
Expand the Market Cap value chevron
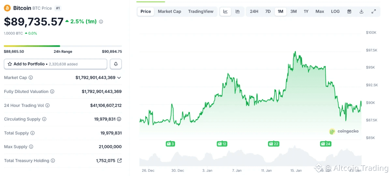(x=119, y=78)
